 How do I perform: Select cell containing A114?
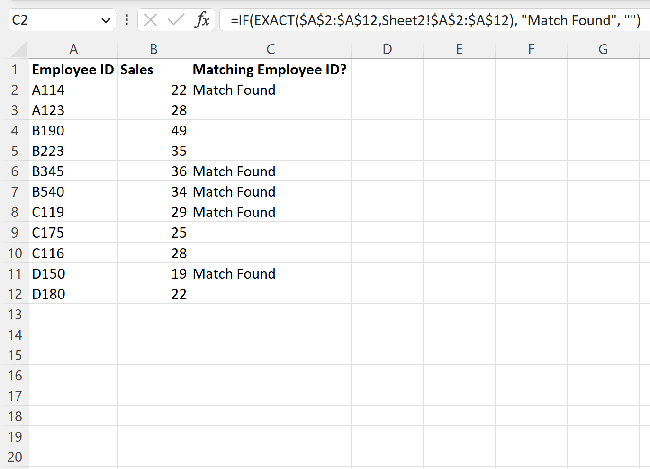pyautogui.click(x=73, y=90)
